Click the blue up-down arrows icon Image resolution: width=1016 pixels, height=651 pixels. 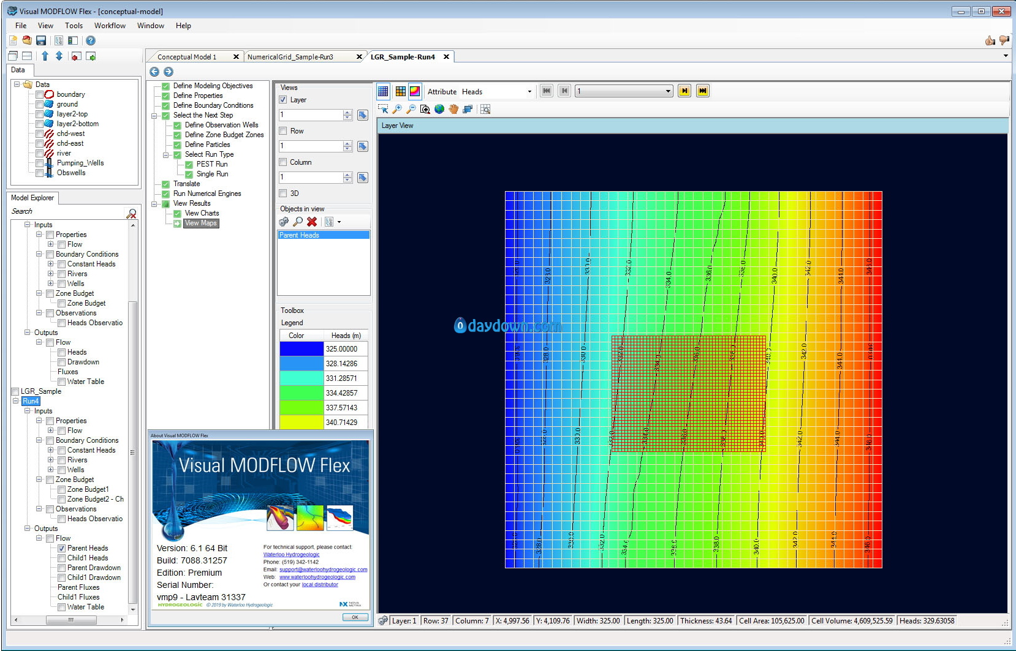click(59, 56)
